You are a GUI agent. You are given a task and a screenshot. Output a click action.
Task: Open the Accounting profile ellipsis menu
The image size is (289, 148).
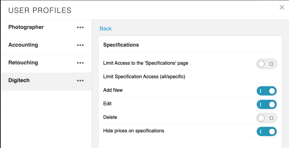pos(80,45)
